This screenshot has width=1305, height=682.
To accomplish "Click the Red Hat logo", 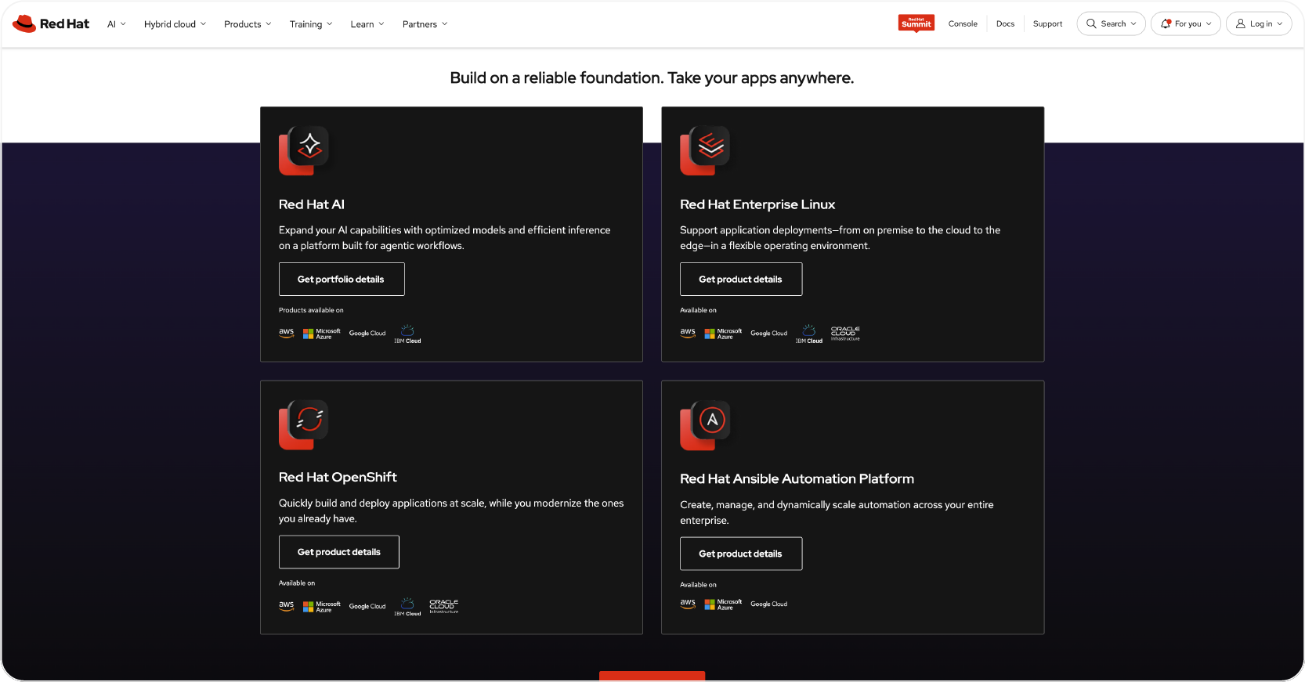I will [x=51, y=23].
